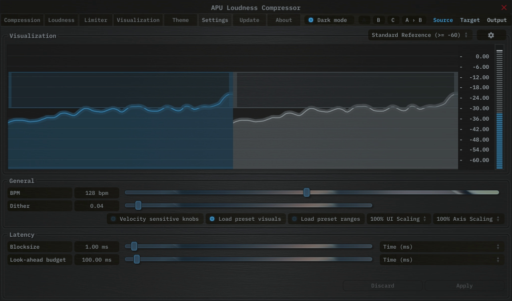512x301 pixels.
Task: Toggle Dark mode
Action: click(329, 20)
